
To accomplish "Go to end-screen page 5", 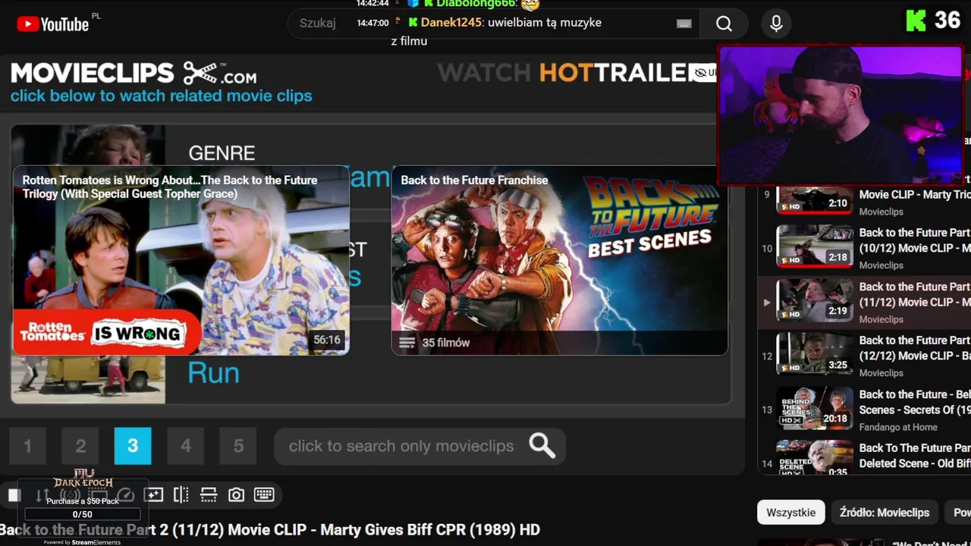I will click(x=238, y=446).
